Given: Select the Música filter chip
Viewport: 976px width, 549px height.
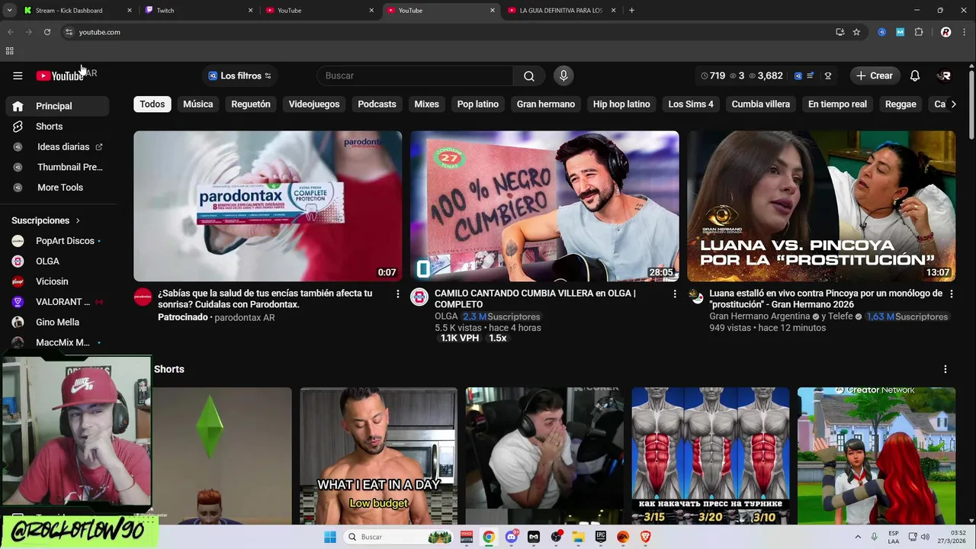Looking at the screenshot, I should tap(198, 104).
